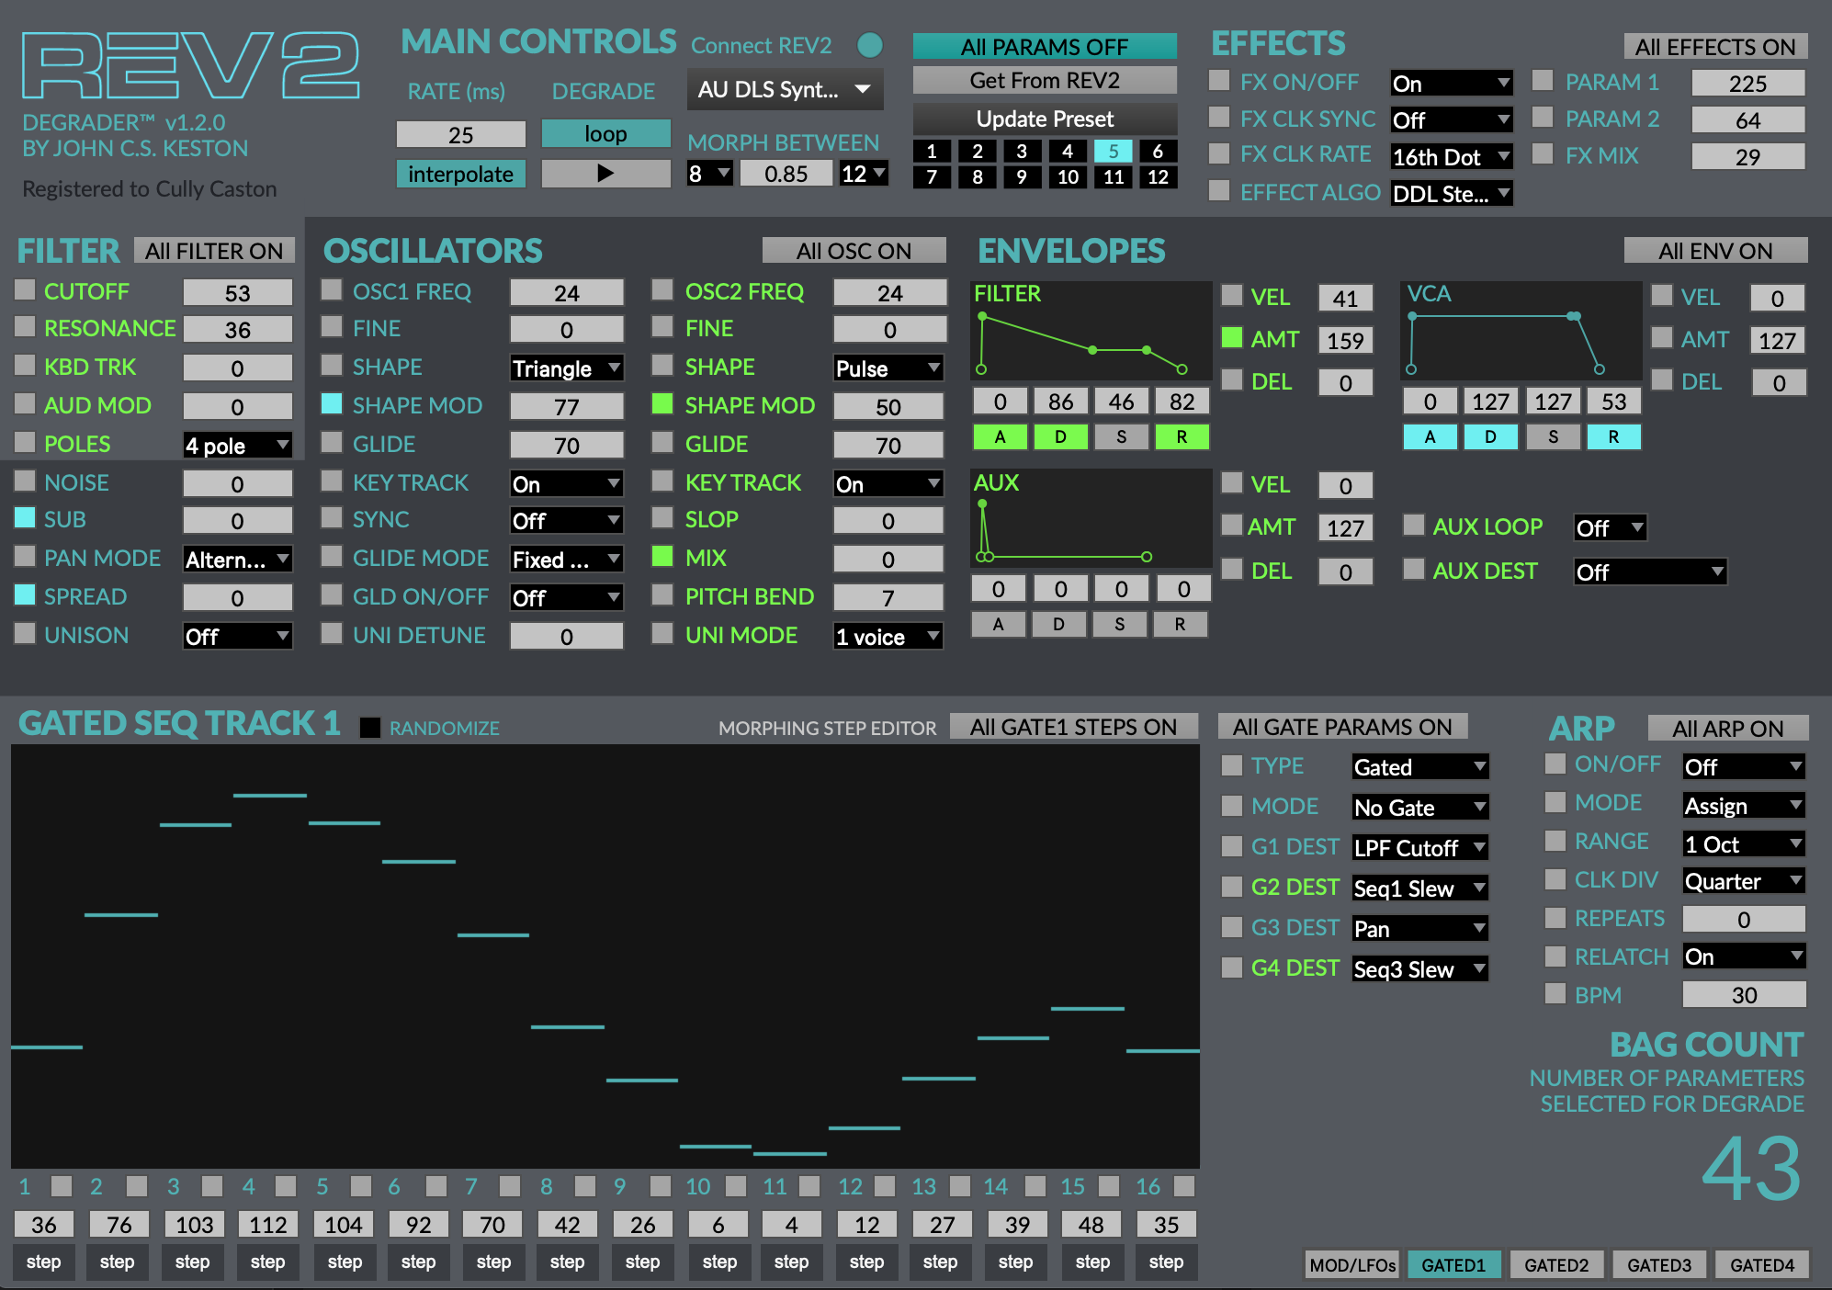The width and height of the screenshot is (1832, 1290).
Task: Click step 4 bar in sequencer editor
Action: click(270, 795)
